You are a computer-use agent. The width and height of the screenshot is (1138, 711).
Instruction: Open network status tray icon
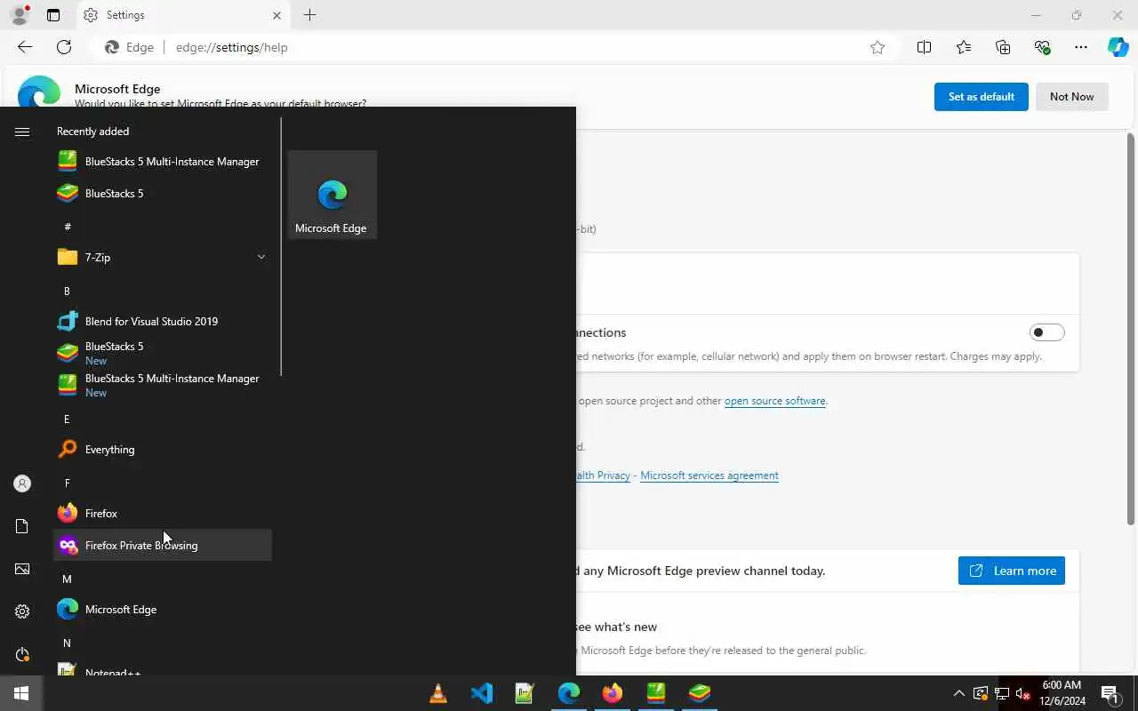click(1002, 693)
